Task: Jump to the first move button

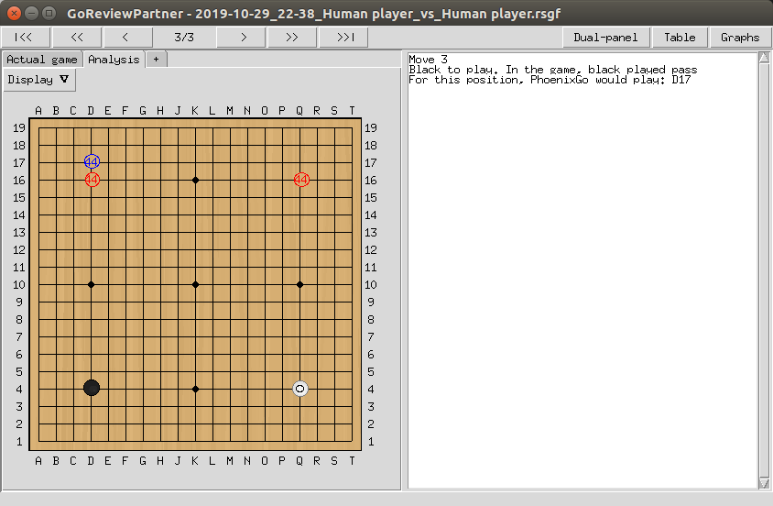Action: [x=25, y=37]
